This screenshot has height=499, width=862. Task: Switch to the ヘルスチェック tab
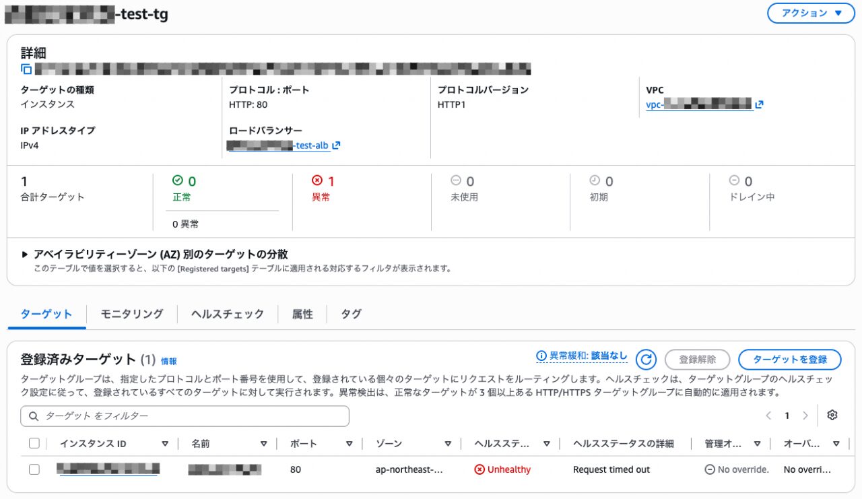coord(228,314)
